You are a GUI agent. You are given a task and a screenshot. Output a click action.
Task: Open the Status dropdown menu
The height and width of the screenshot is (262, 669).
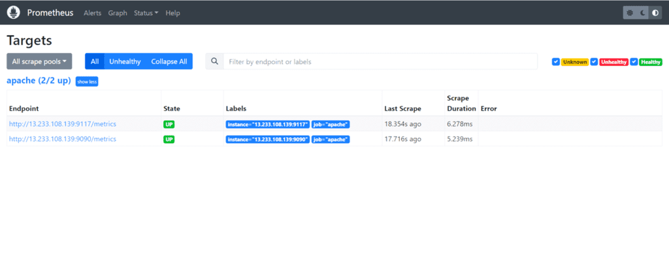(146, 13)
